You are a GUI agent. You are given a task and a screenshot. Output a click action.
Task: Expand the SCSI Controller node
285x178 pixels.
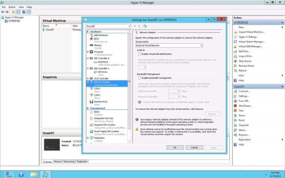click(88, 78)
